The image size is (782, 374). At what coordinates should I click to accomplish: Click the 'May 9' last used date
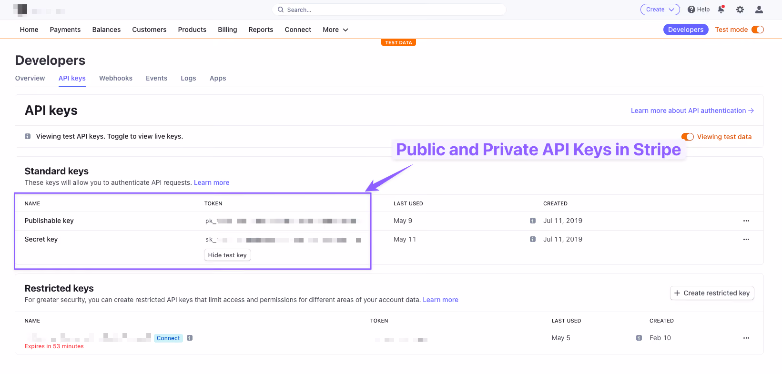click(403, 221)
